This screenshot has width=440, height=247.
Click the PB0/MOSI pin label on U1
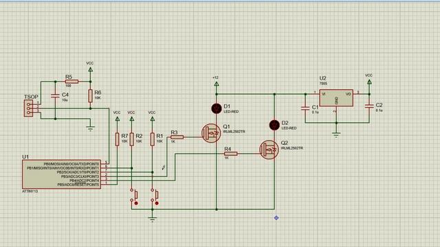(x=71, y=164)
